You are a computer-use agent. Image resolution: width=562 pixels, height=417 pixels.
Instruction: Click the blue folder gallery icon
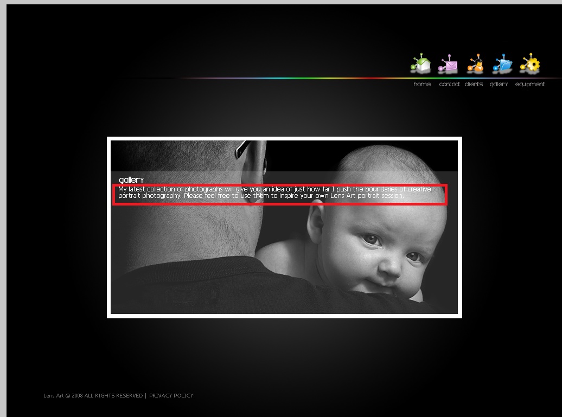click(x=502, y=63)
